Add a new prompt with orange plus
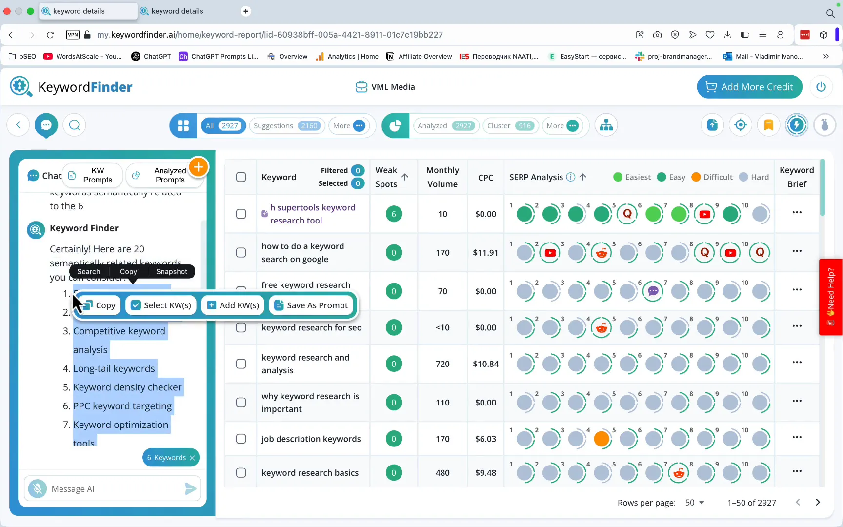Image resolution: width=843 pixels, height=527 pixels. click(199, 167)
